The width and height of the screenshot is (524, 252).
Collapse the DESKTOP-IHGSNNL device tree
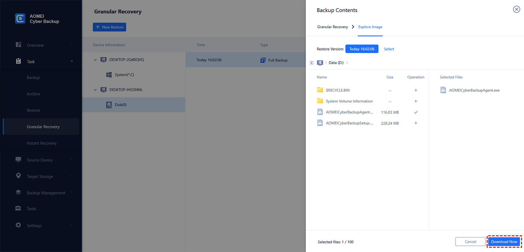point(95,90)
